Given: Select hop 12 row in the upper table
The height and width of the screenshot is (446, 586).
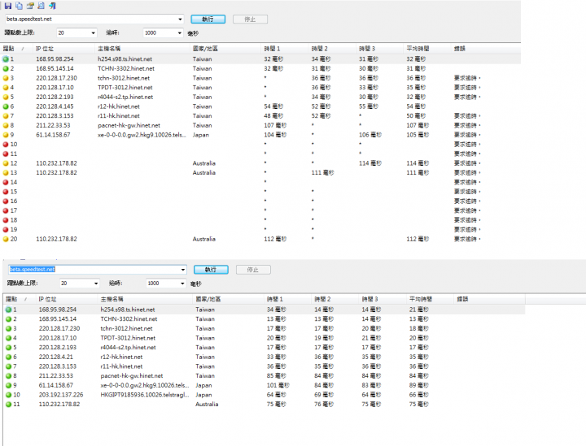Looking at the screenshot, I should coord(261,163).
